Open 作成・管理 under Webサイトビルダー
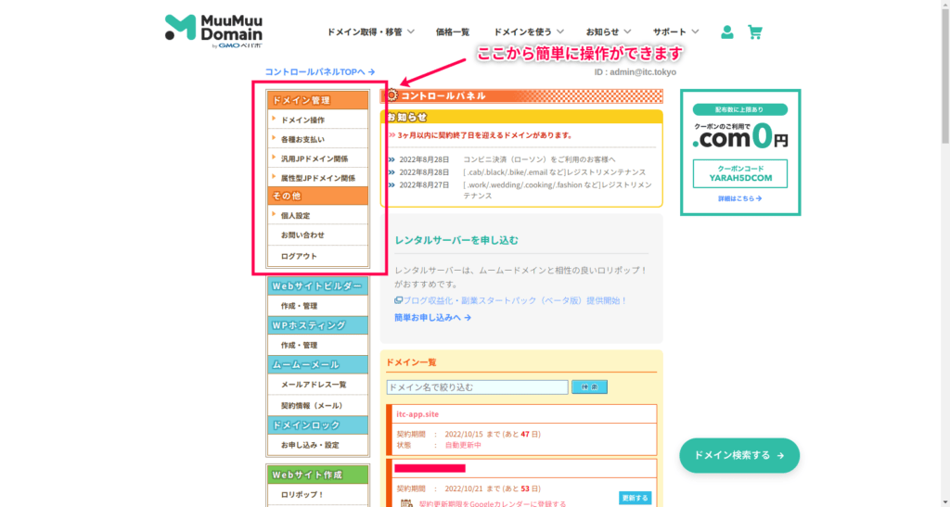The image size is (950, 507). click(318, 306)
